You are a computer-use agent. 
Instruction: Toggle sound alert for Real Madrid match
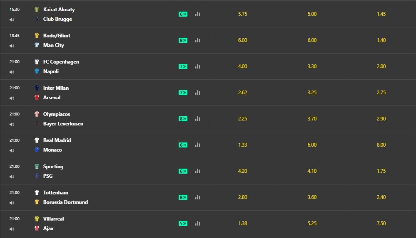(x=12, y=150)
